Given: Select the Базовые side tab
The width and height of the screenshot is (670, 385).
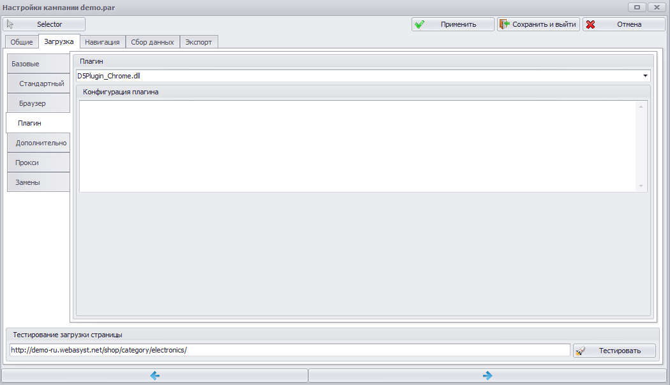Looking at the screenshot, I should click(38, 64).
